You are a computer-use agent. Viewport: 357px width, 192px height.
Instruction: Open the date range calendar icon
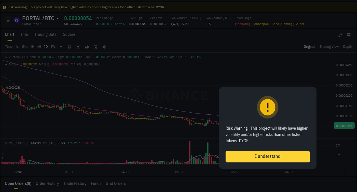point(69,47)
